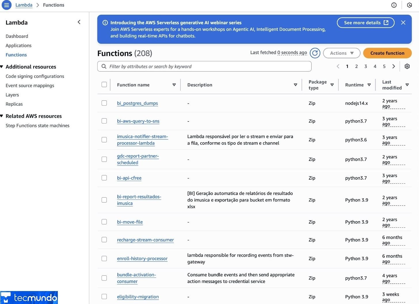Open Dashboard in side navigation
This screenshot has width=419, height=304.
click(x=17, y=36)
